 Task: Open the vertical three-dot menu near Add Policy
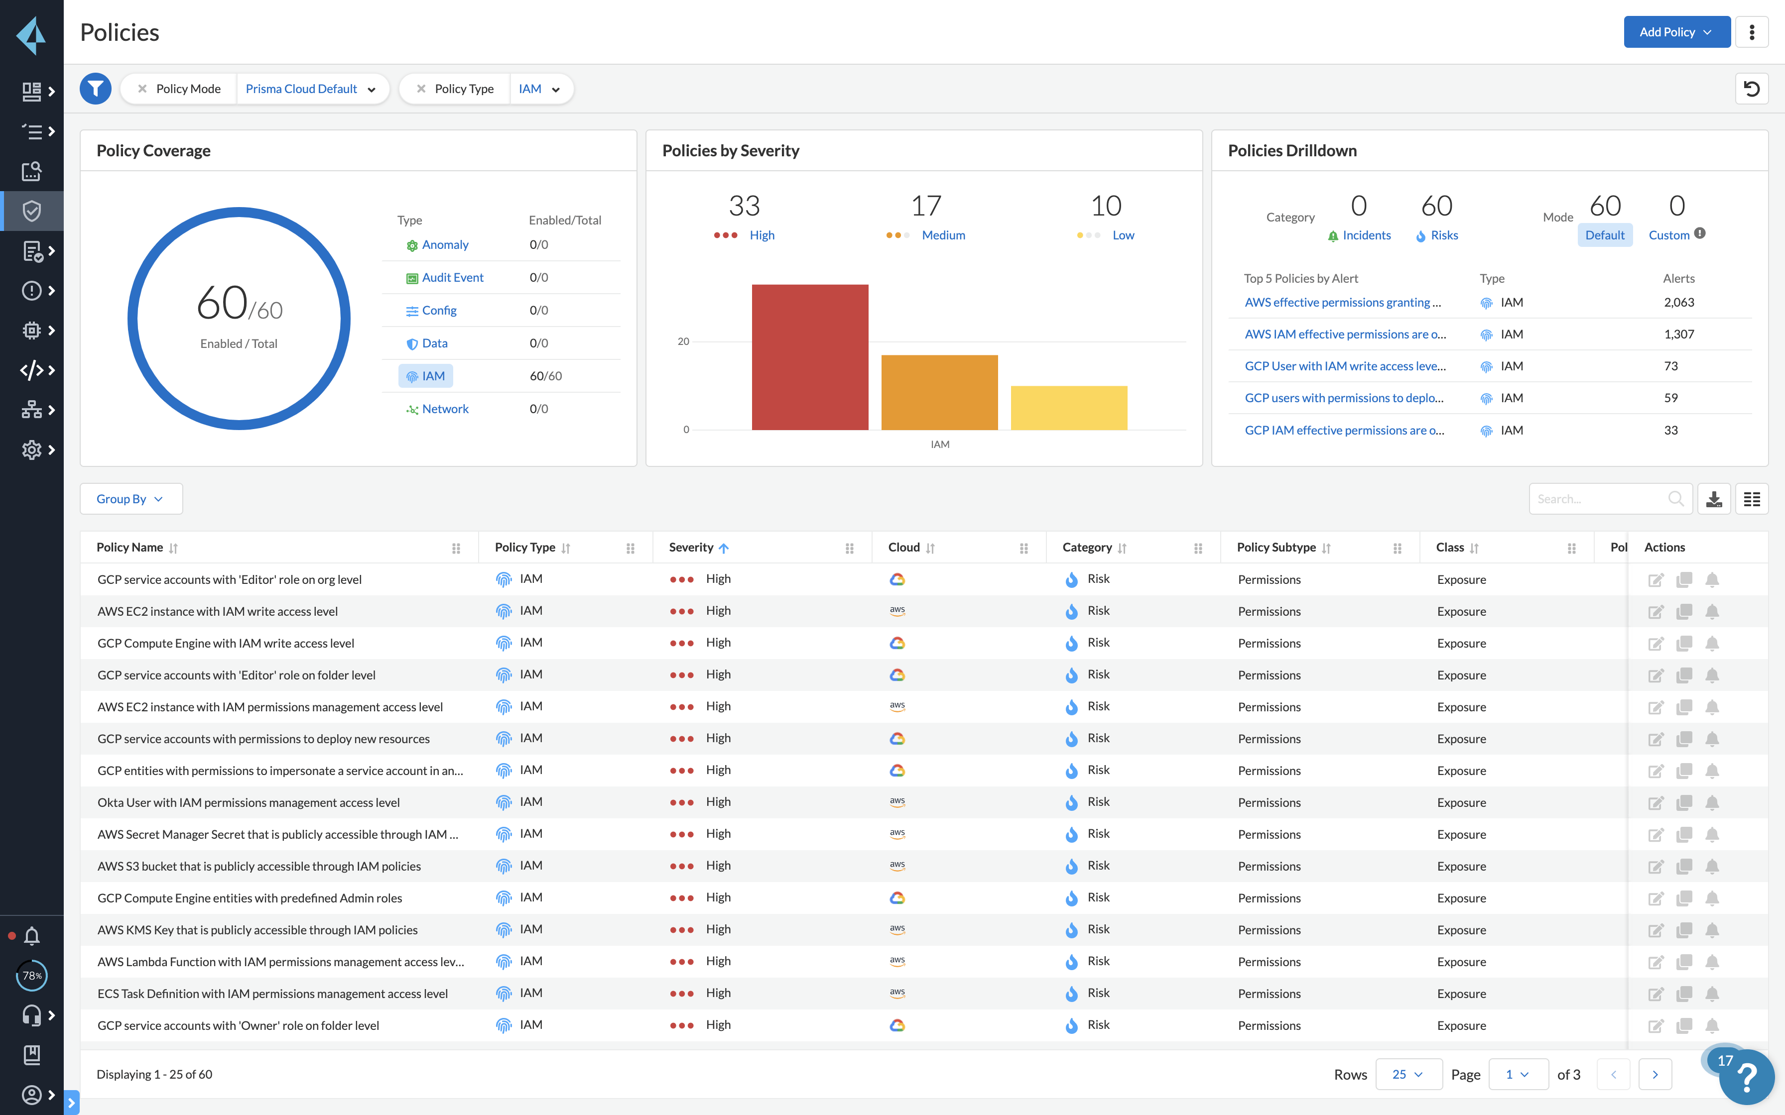pyautogui.click(x=1751, y=32)
